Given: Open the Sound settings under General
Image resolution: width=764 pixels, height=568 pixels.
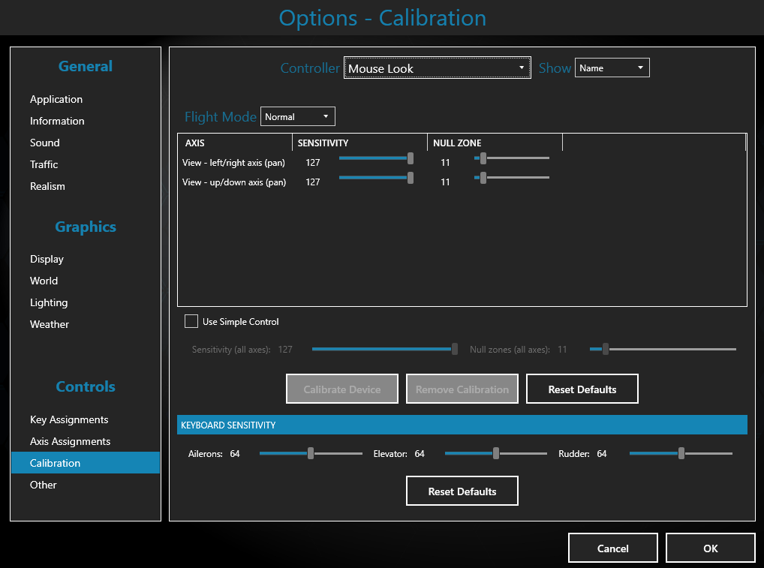Looking at the screenshot, I should 44,143.
